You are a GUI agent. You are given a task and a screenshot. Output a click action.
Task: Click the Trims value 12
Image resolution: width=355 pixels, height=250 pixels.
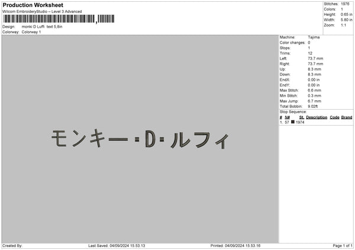tap(310, 53)
